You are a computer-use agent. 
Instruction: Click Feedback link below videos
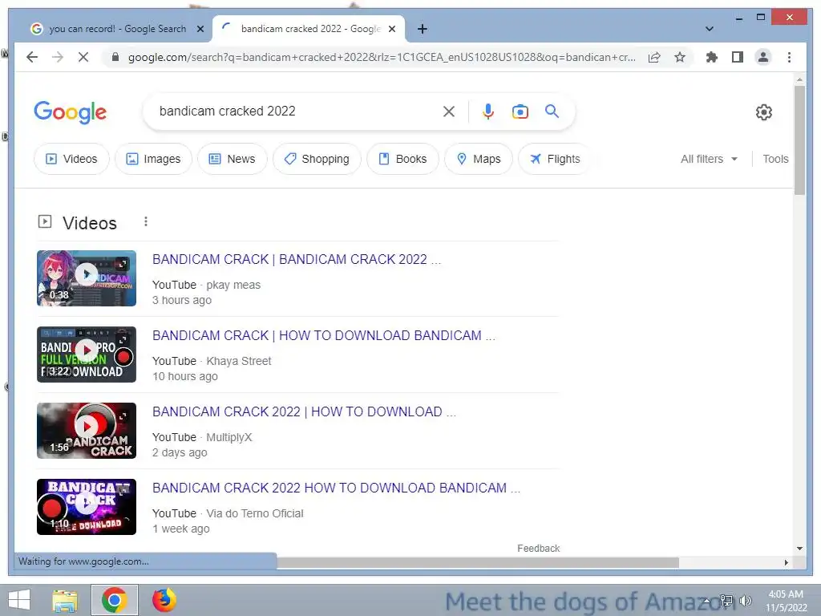[x=538, y=548]
